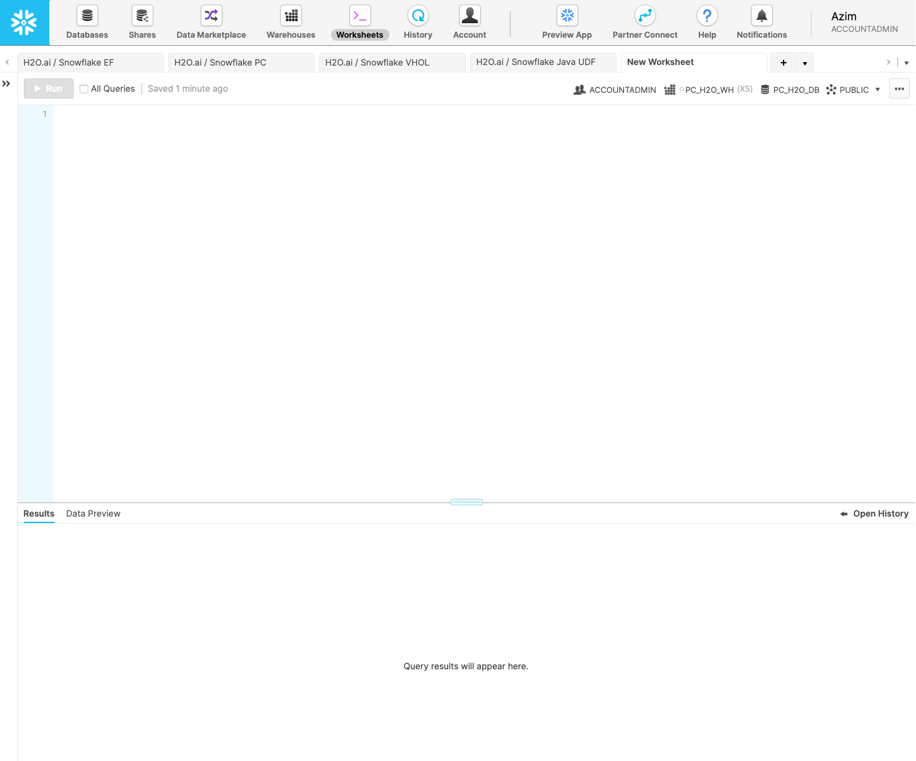Go to the Warehouses page
The image size is (916, 761).
291,16
